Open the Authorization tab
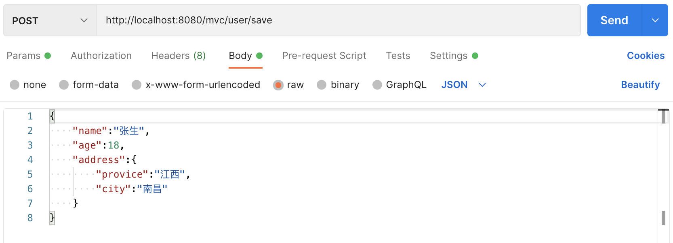The width and height of the screenshot is (673, 243). (x=101, y=56)
